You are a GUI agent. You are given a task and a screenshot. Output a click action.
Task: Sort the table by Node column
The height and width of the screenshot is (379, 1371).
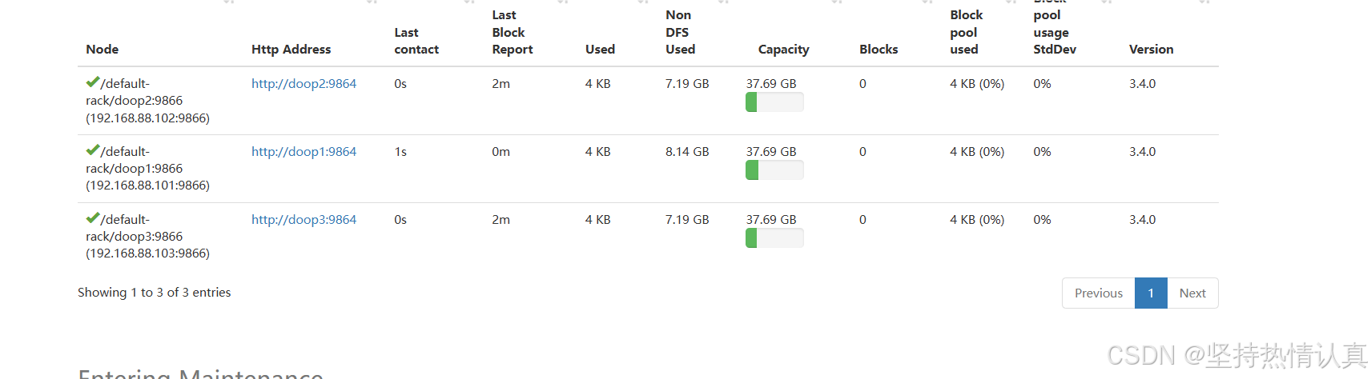click(103, 50)
